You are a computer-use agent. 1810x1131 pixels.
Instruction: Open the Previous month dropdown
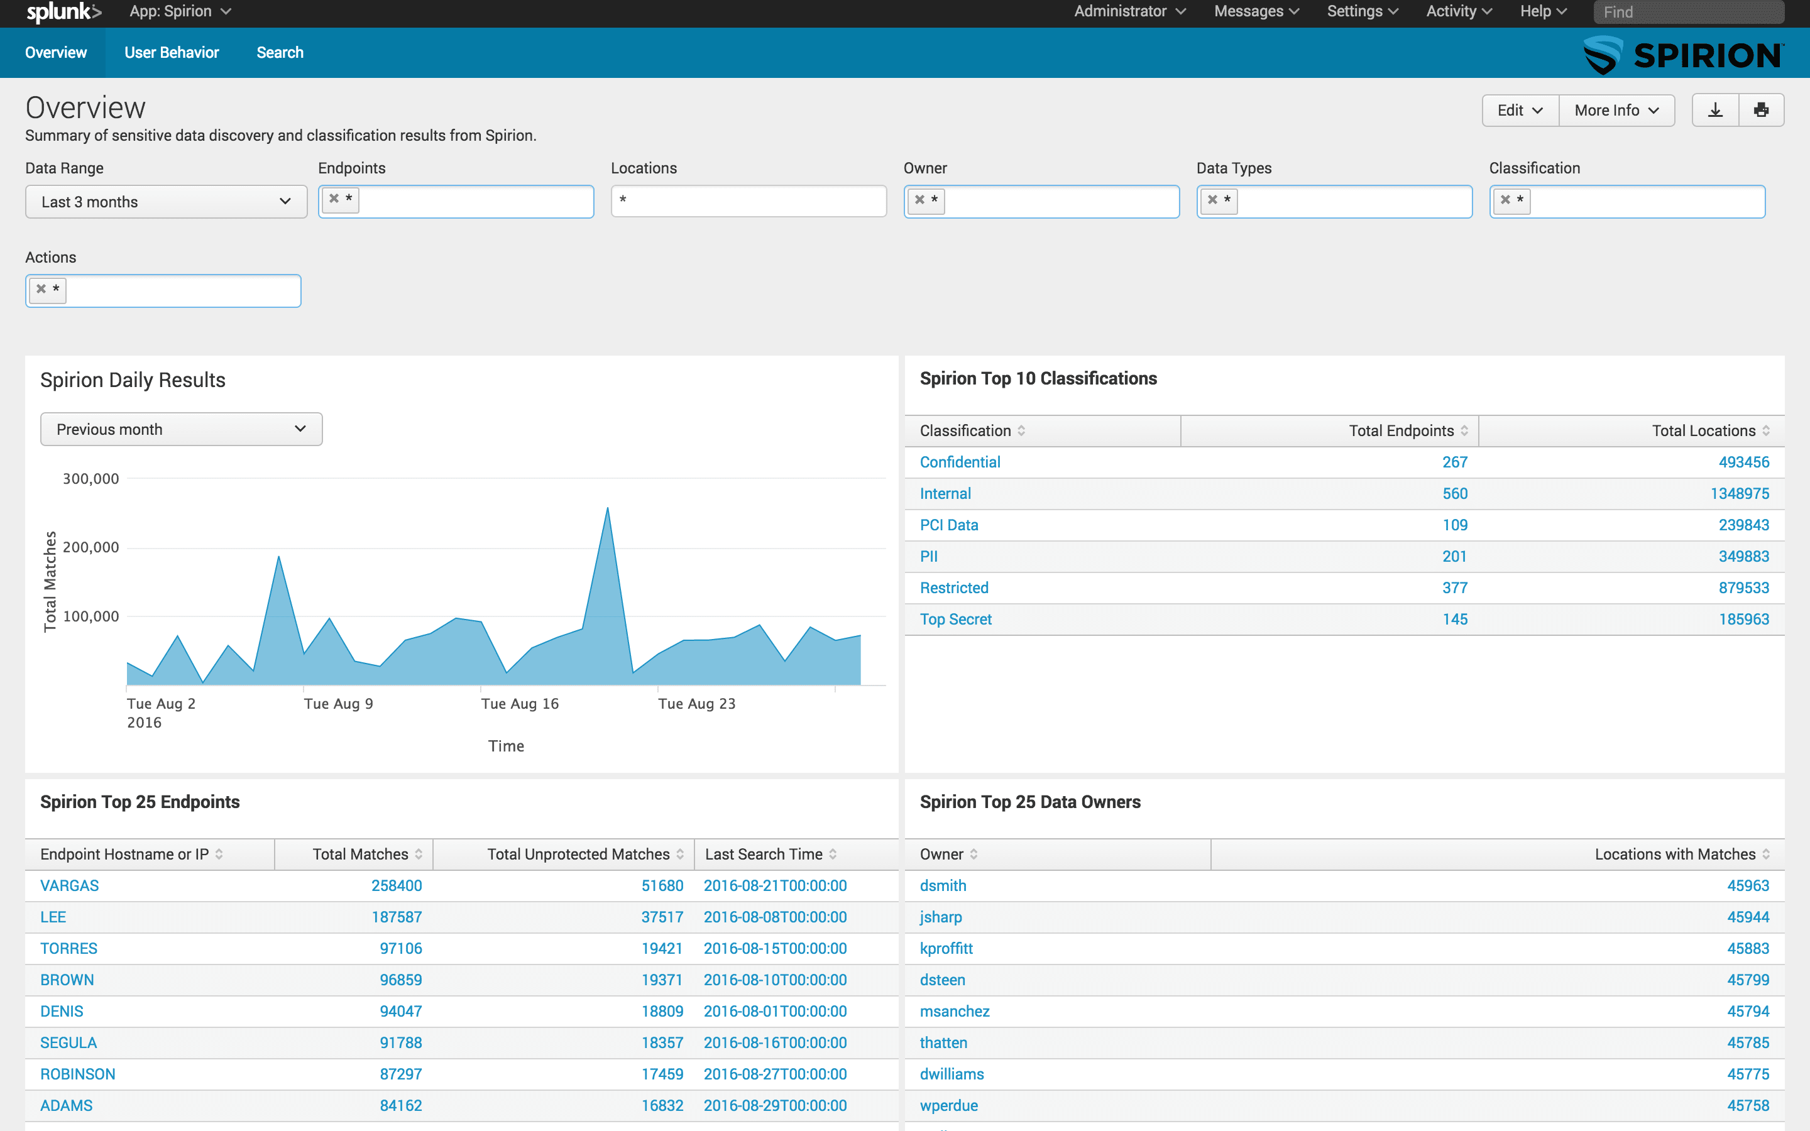[181, 429]
